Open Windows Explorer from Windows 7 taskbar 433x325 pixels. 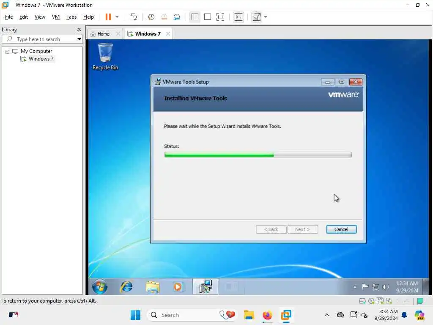tap(152, 287)
